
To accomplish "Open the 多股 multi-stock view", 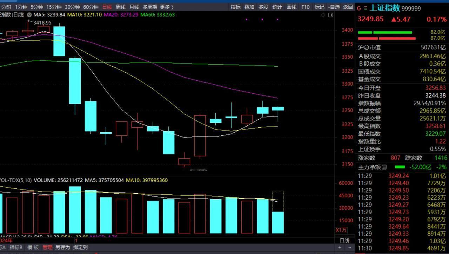I will tap(263, 7).
